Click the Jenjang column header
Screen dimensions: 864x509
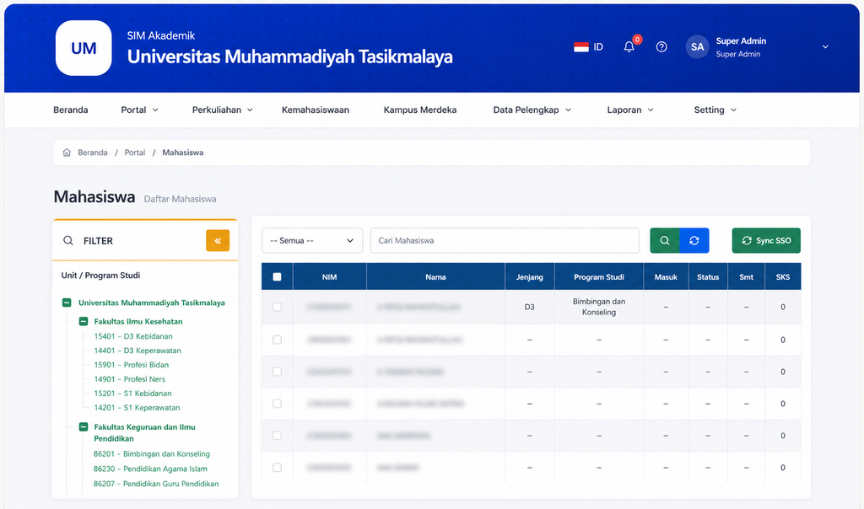(x=530, y=276)
